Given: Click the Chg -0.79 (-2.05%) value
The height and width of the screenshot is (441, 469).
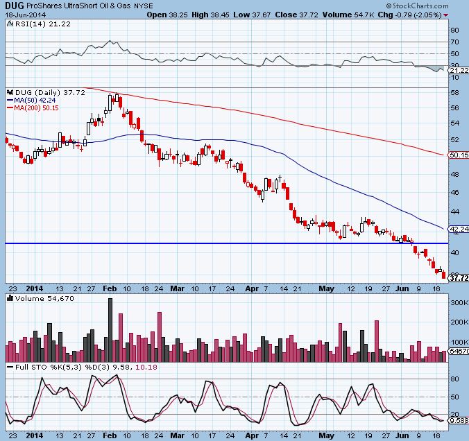Looking at the screenshot, I should [409, 15].
